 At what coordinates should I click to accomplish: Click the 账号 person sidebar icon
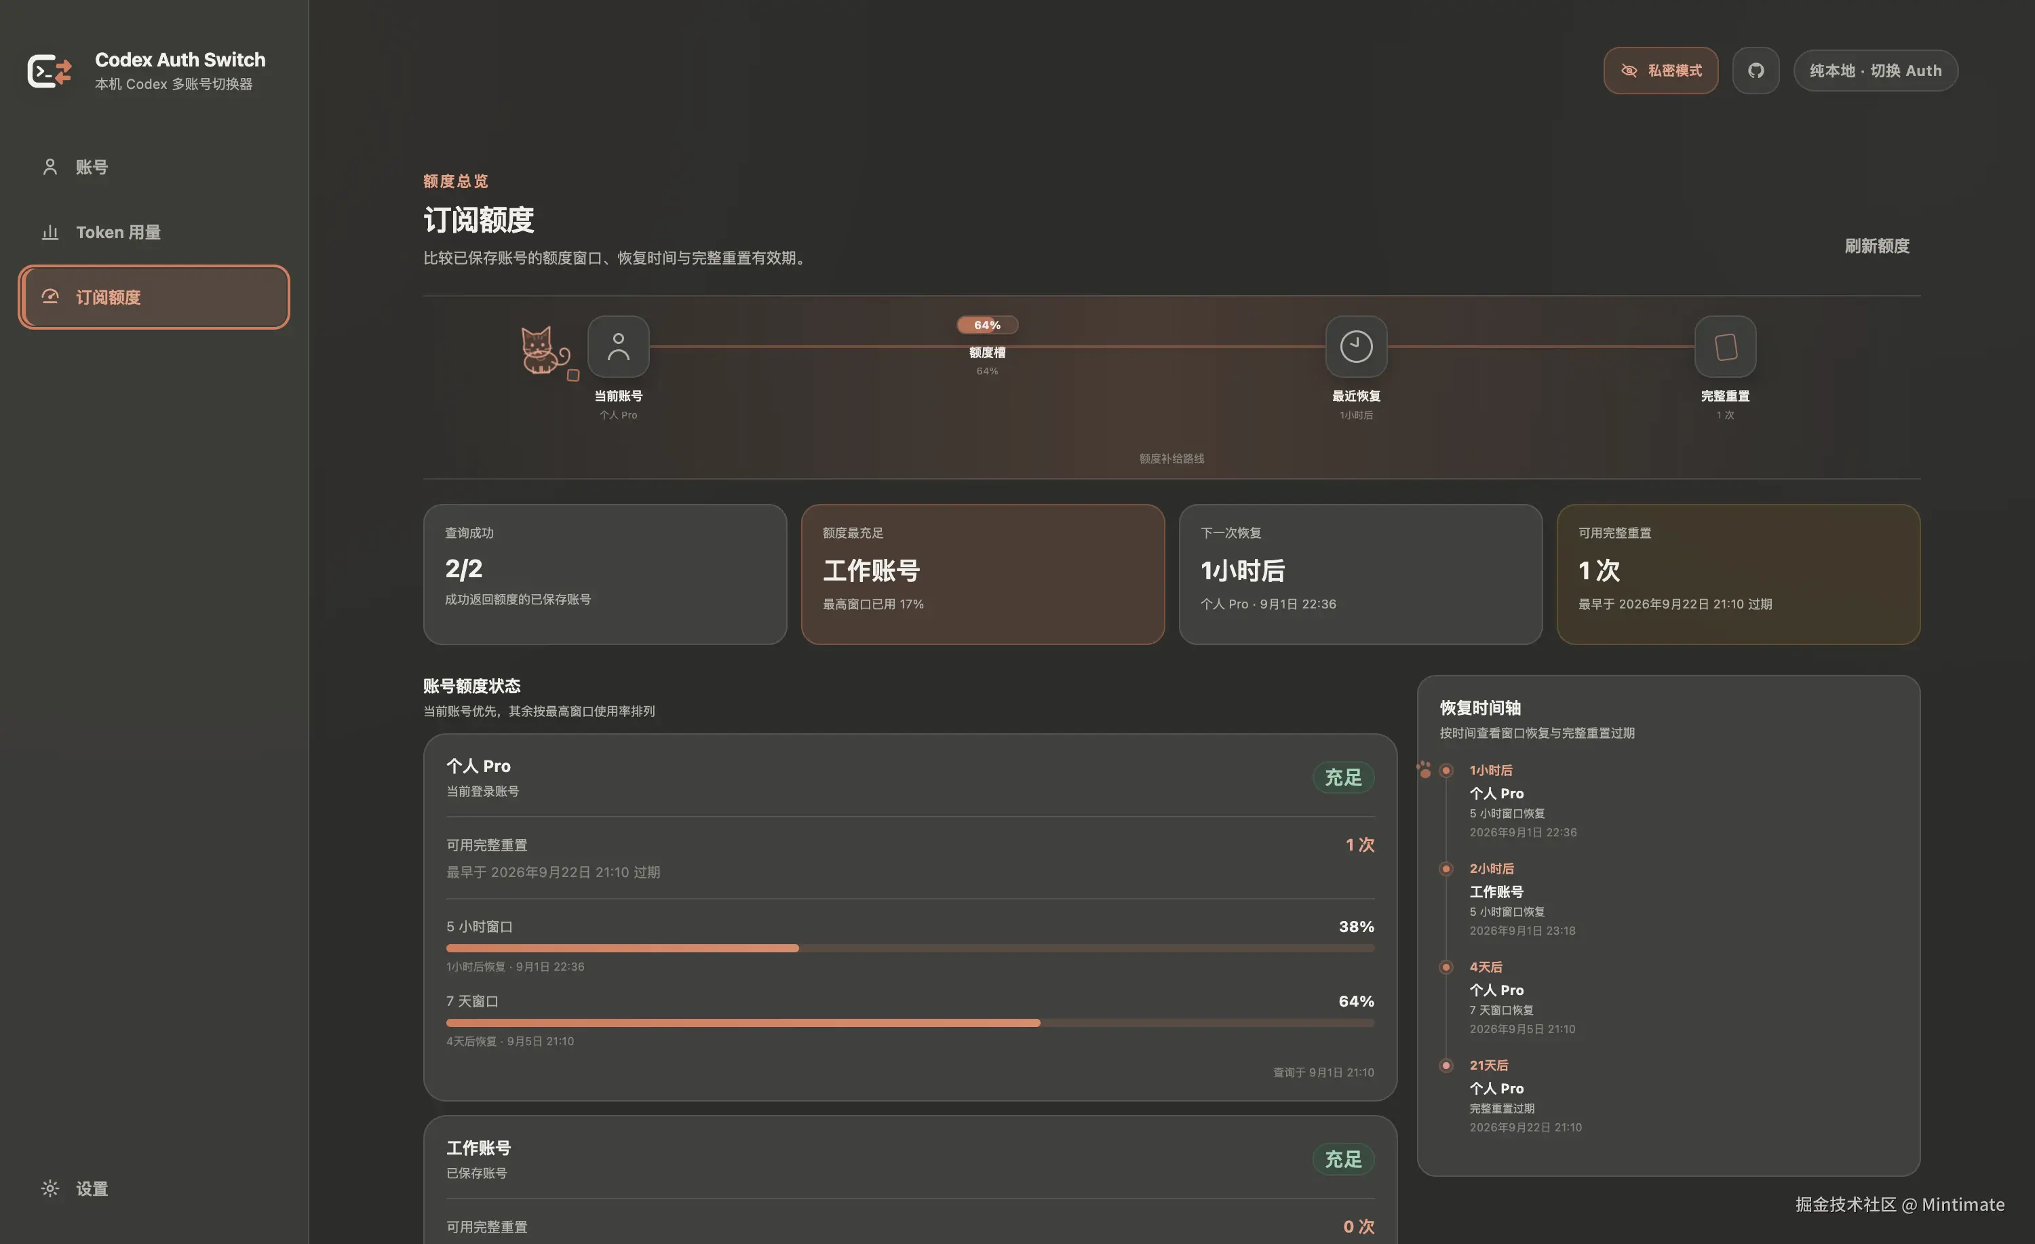click(50, 167)
